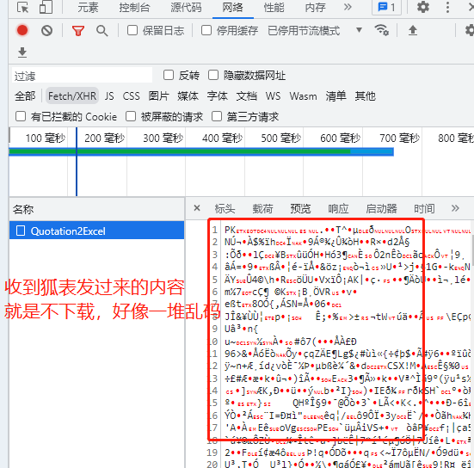Open the 响应 detail tab
The image size is (474, 468).
[338, 208]
